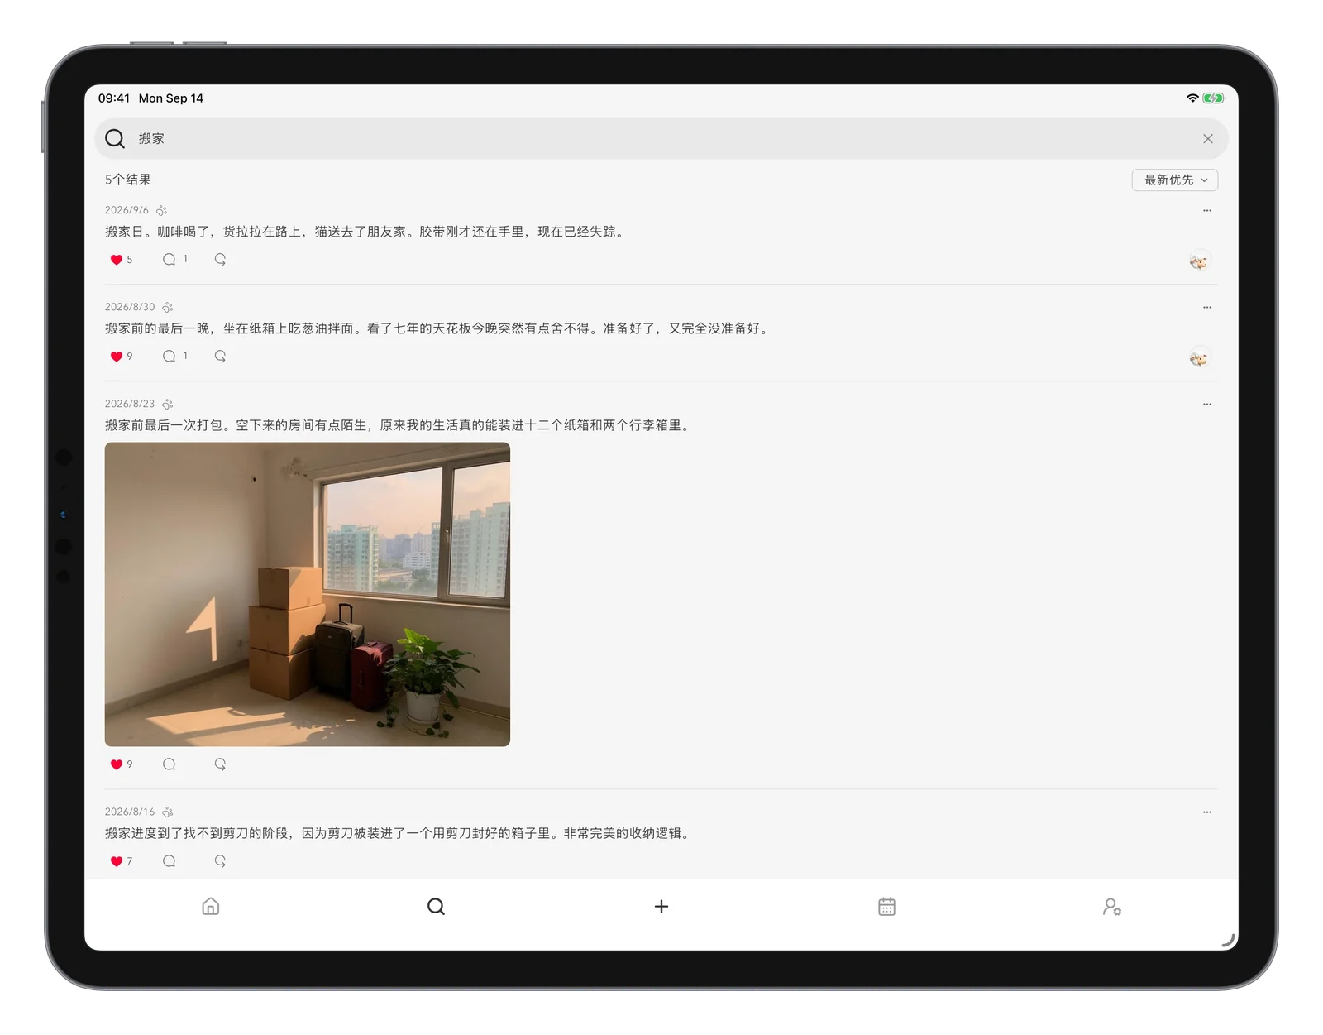Viewport: 1323px width, 1035px height.
Task: Open the profile settings tab
Action: click(1112, 907)
